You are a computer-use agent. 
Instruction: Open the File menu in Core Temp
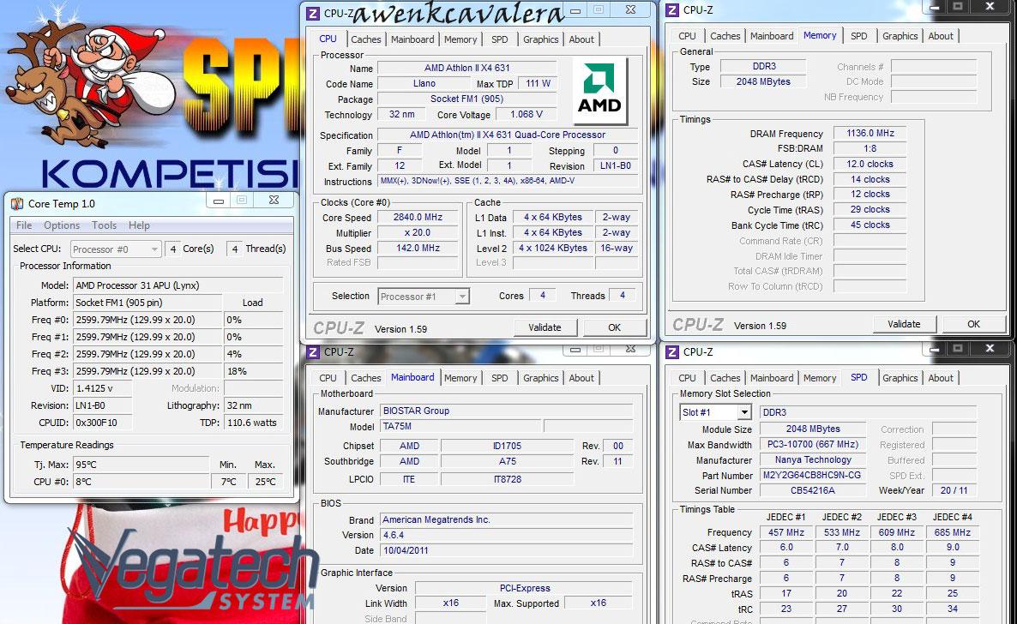[24, 225]
